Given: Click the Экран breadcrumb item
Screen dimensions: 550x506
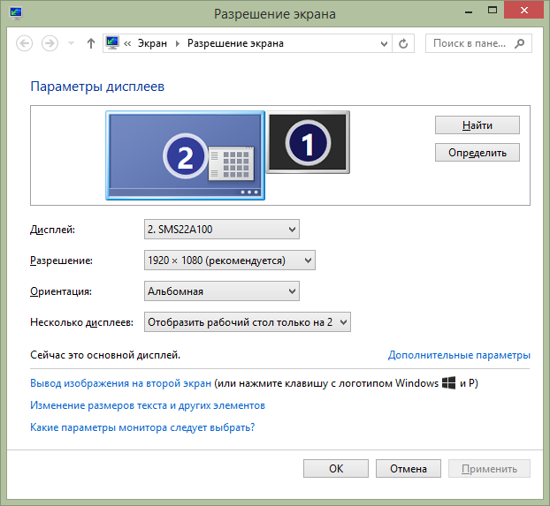Looking at the screenshot, I should [x=154, y=43].
